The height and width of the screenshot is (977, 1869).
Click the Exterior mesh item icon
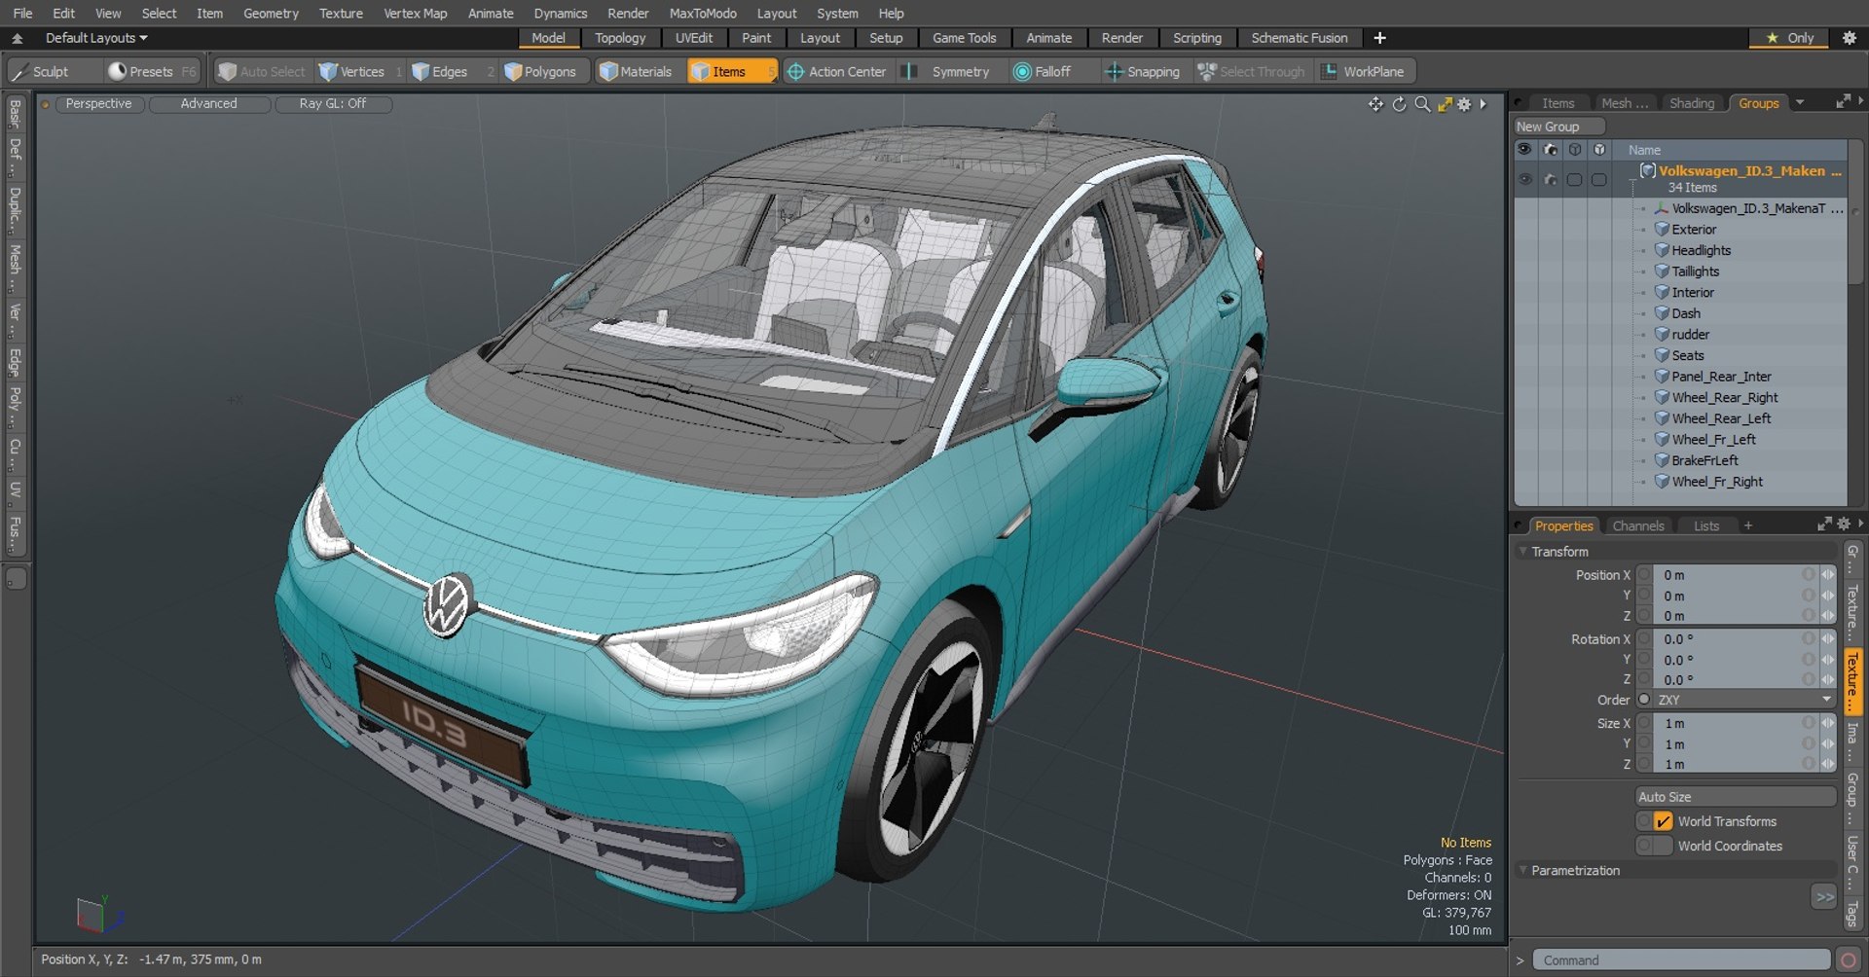[x=1663, y=230]
